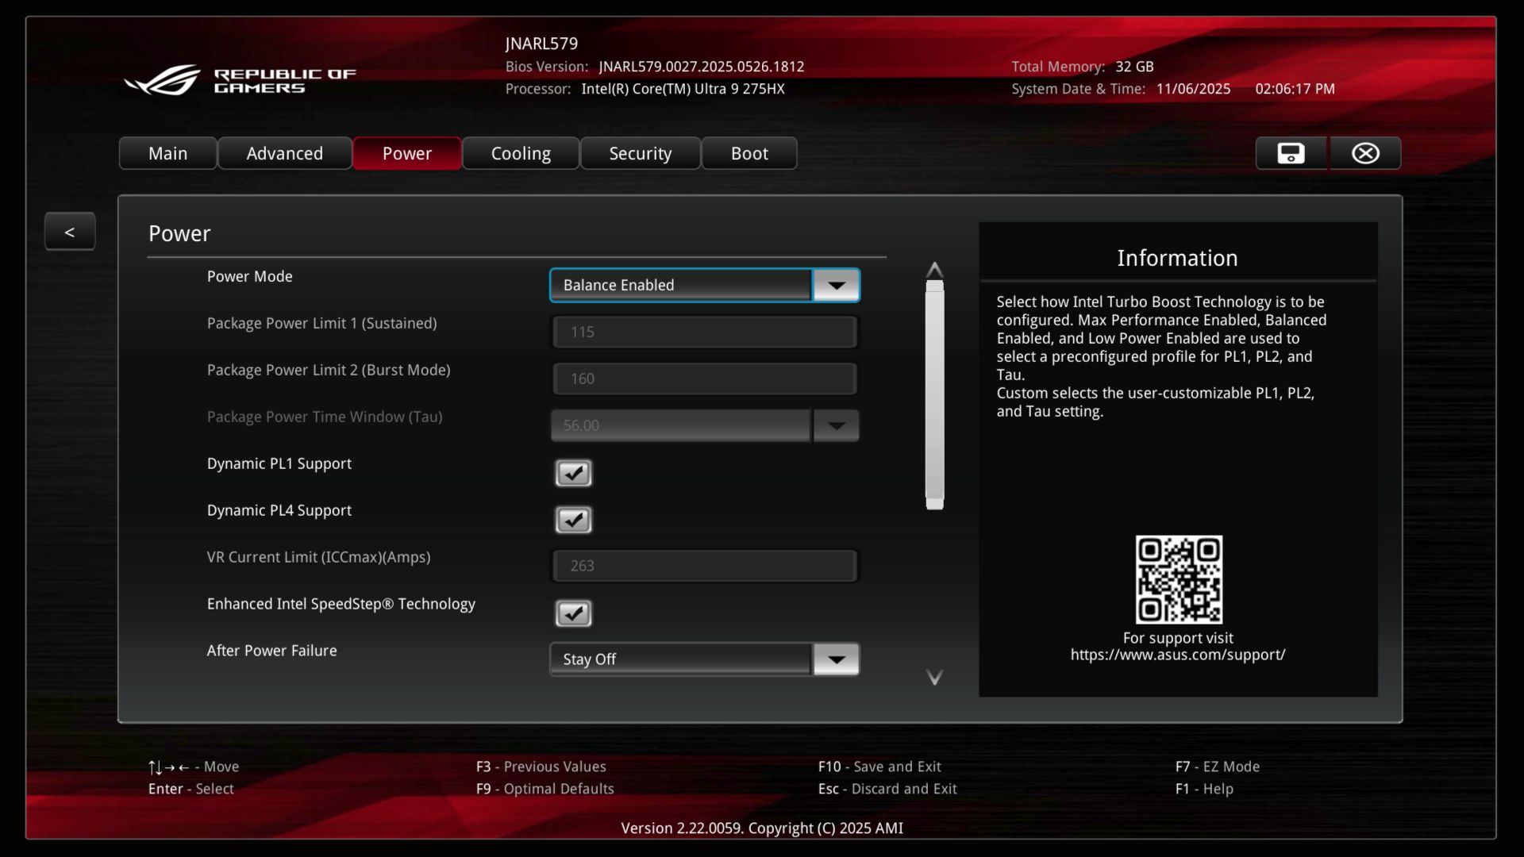Click the discard X circle icon

(x=1365, y=153)
